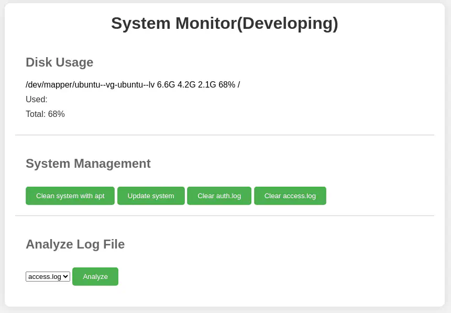This screenshot has width=451, height=313.
Task: Click the System Management heading
Action: 88,164
